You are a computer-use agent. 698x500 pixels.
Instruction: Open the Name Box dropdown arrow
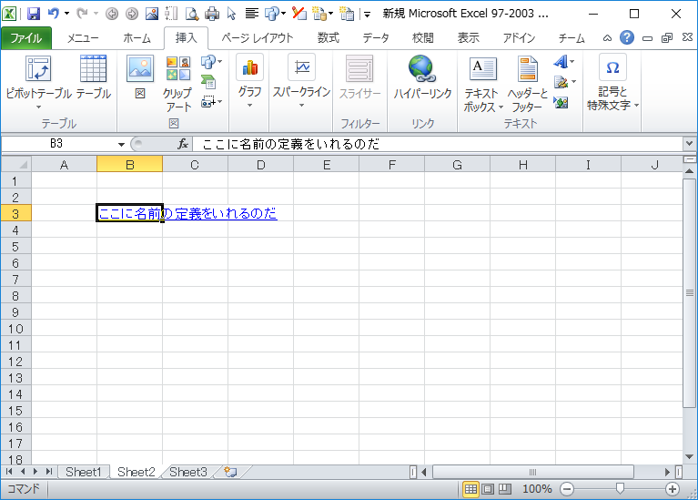pyautogui.click(x=121, y=145)
